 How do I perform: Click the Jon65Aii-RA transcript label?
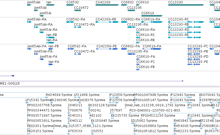pyautogui.click(x=43, y=25)
